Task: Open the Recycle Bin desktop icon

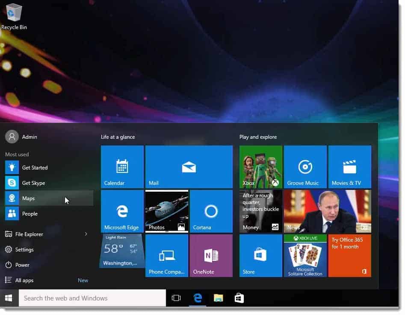Action: 14,16
